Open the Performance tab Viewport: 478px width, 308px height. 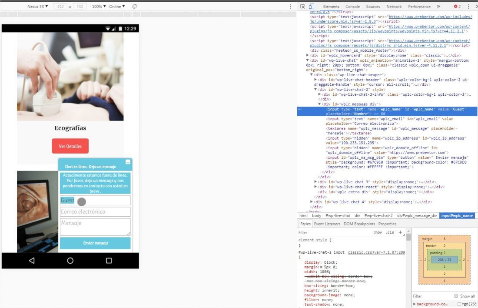point(419,7)
